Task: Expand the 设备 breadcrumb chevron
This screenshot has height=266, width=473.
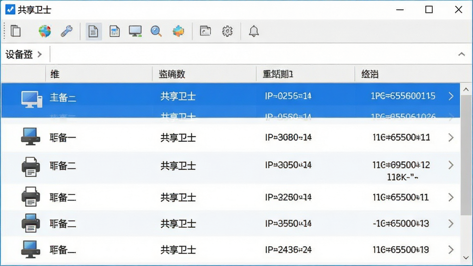Action: click(x=40, y=54)
